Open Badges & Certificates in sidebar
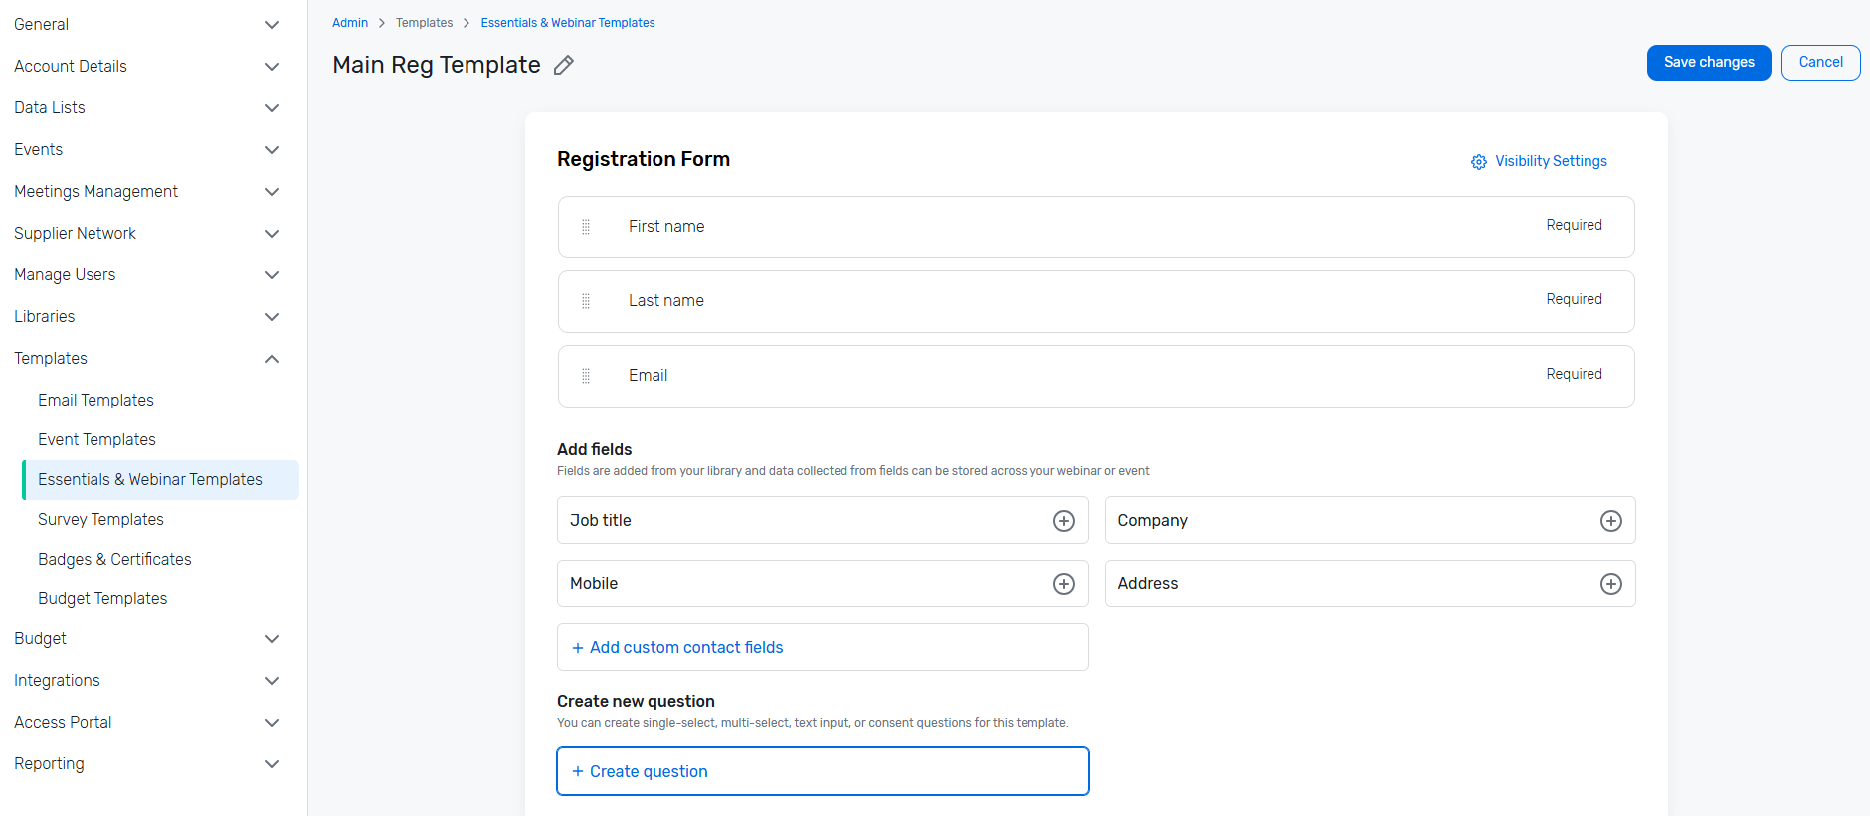 [114, 559]
